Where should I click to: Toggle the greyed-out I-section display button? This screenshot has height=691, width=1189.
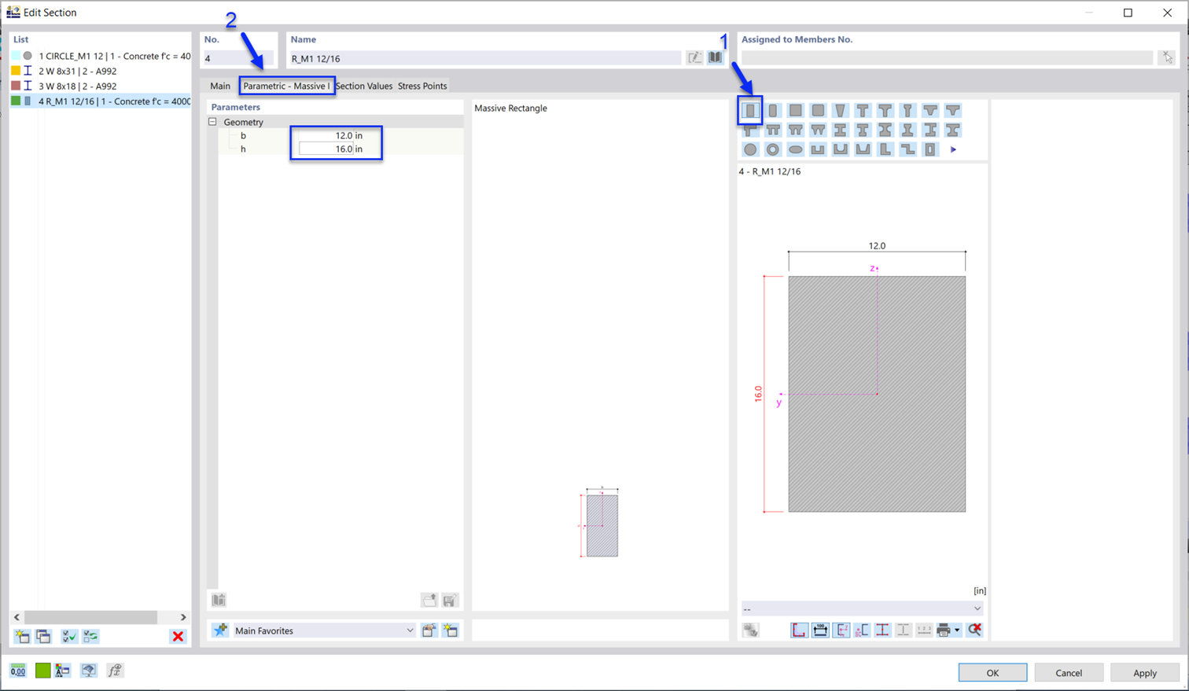point(904,630)
